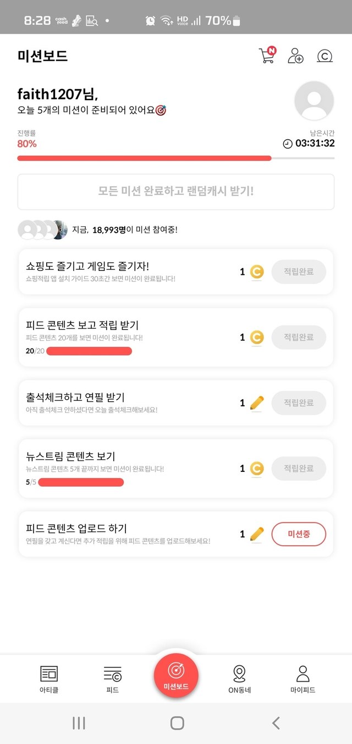The image size is (352, 744).
Task: Open the 아티클 tab
Action: pos(49,678)
